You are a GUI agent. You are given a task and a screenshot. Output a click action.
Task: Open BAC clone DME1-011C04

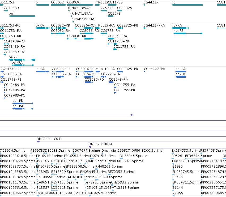(48, 139)
